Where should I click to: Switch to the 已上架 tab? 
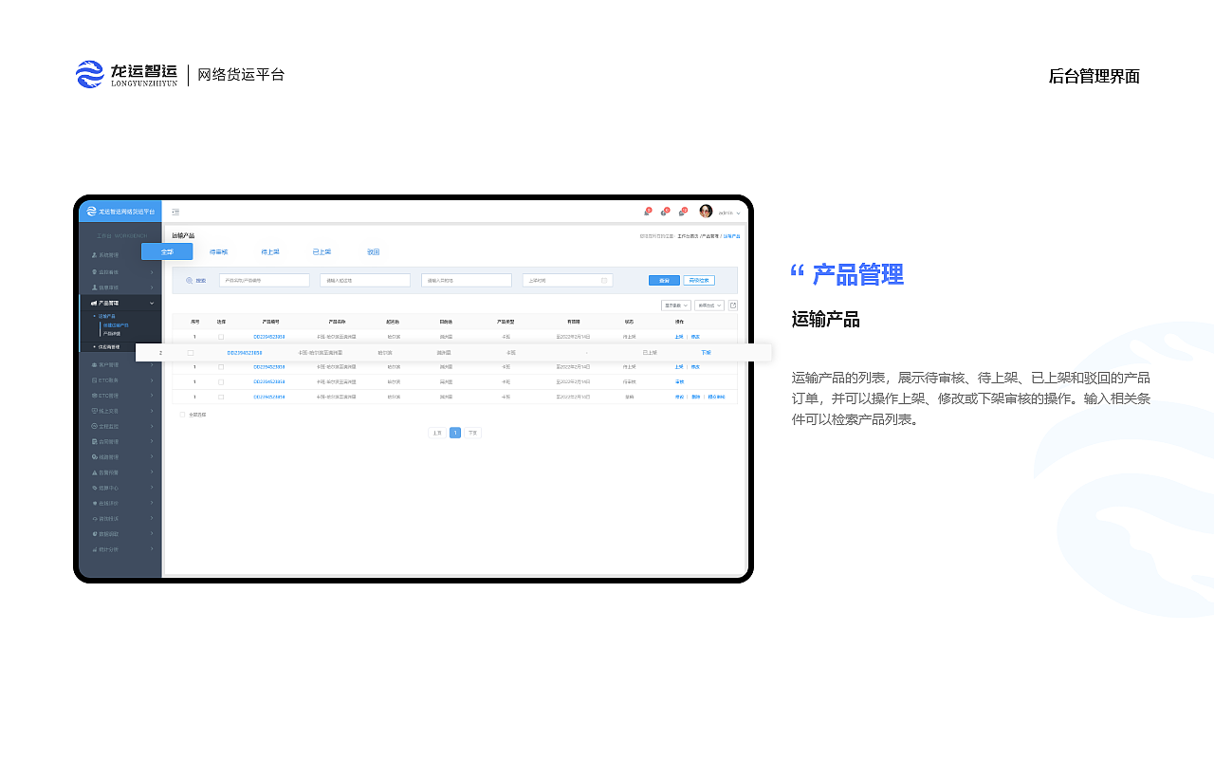[x=322, y=252]
